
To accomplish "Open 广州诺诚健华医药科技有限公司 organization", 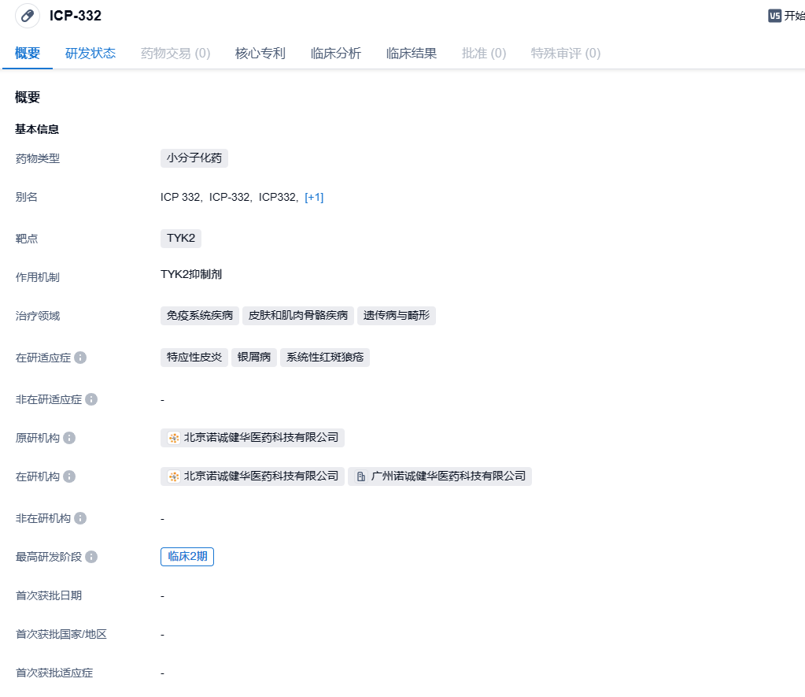I will click(441, 476).
